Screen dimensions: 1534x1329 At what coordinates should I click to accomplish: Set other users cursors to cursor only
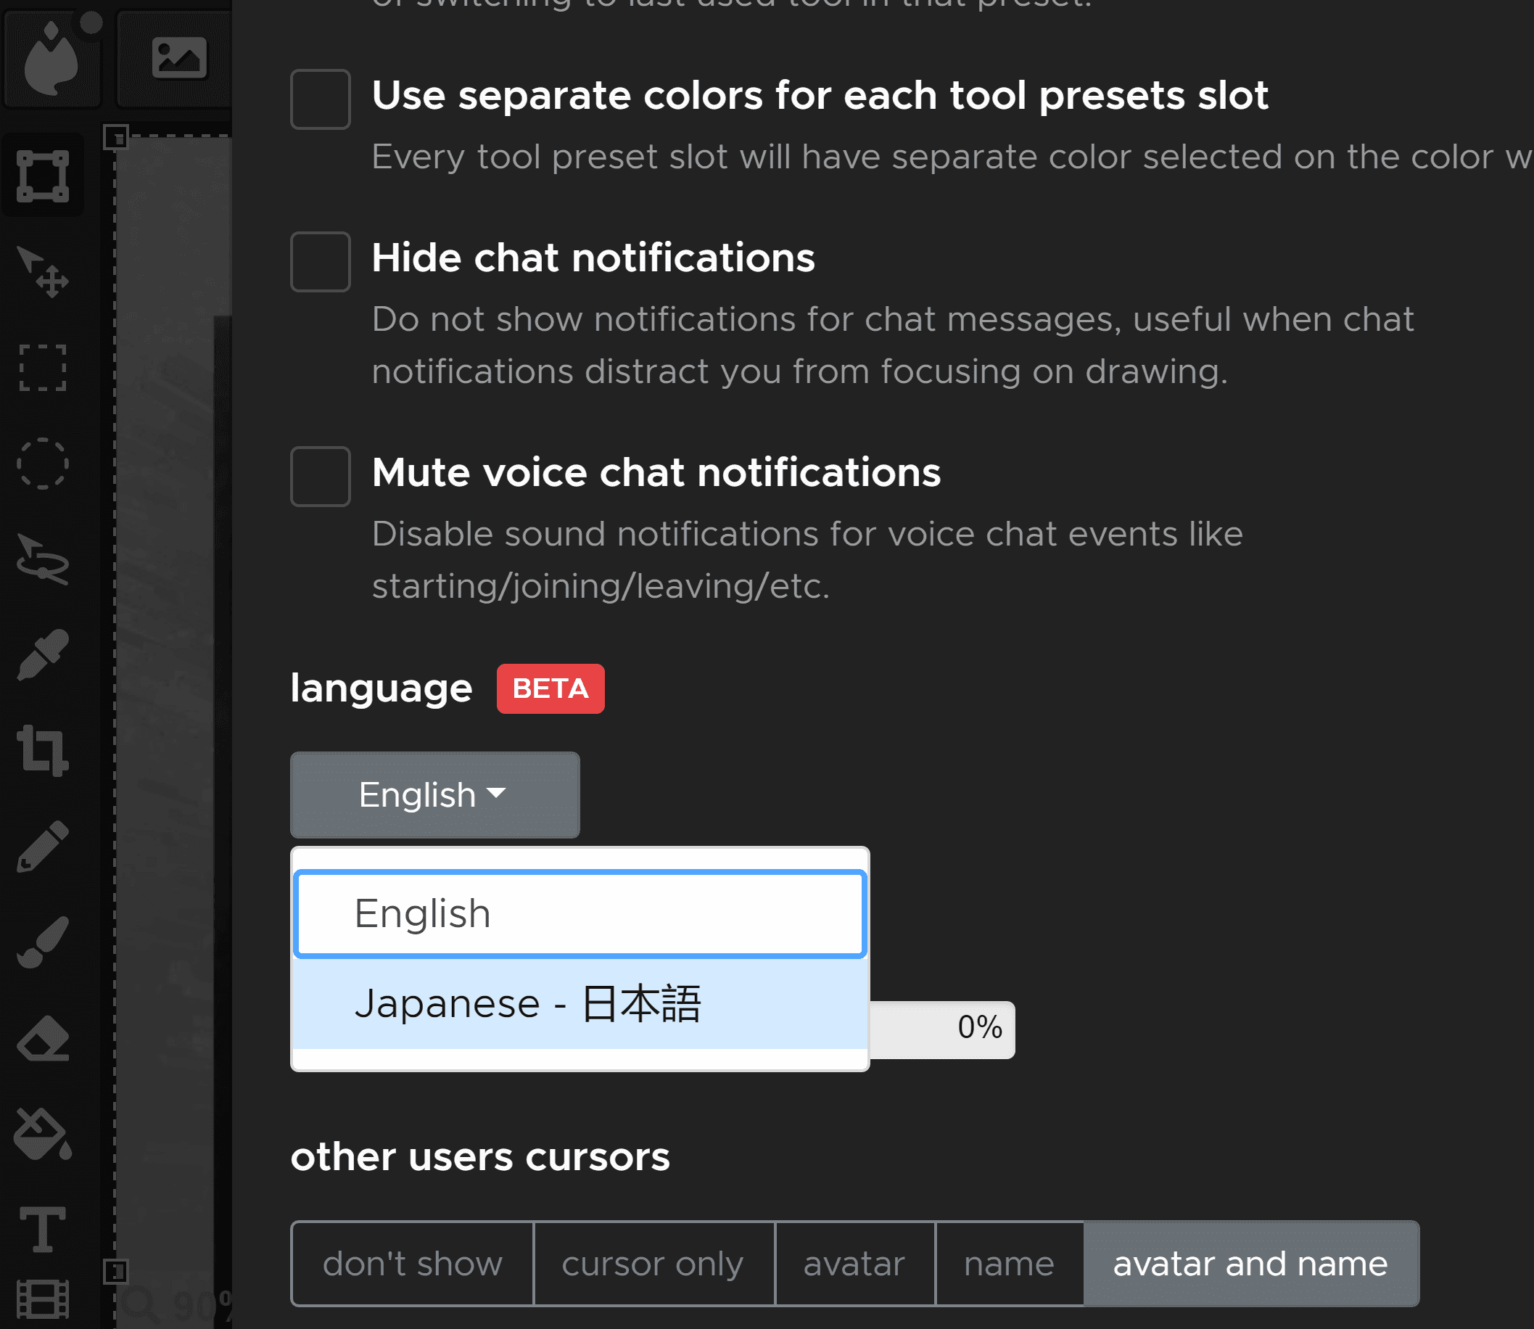653,1264
